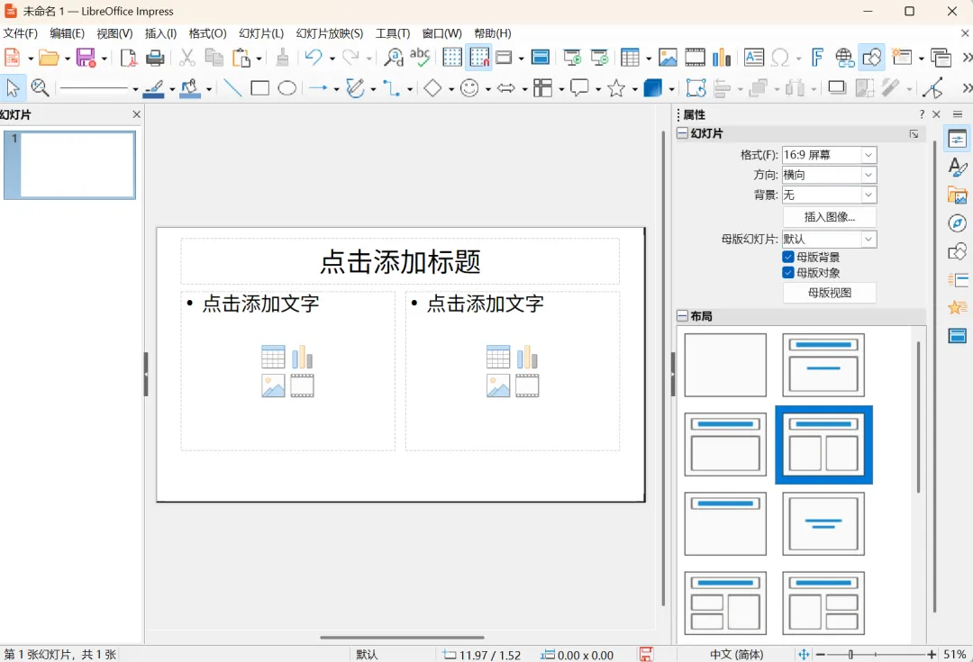Open fill color dropdown arrow
This screenshot has width=973, height=662.
[x=209, y=89]
